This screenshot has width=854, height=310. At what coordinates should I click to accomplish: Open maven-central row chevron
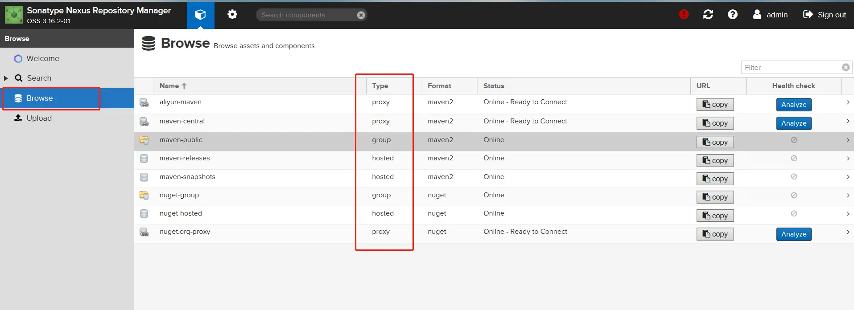[x=848, y=121]
